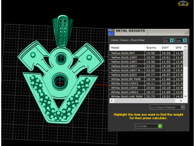Click the table's right scroll arrow

click(181, 101)
